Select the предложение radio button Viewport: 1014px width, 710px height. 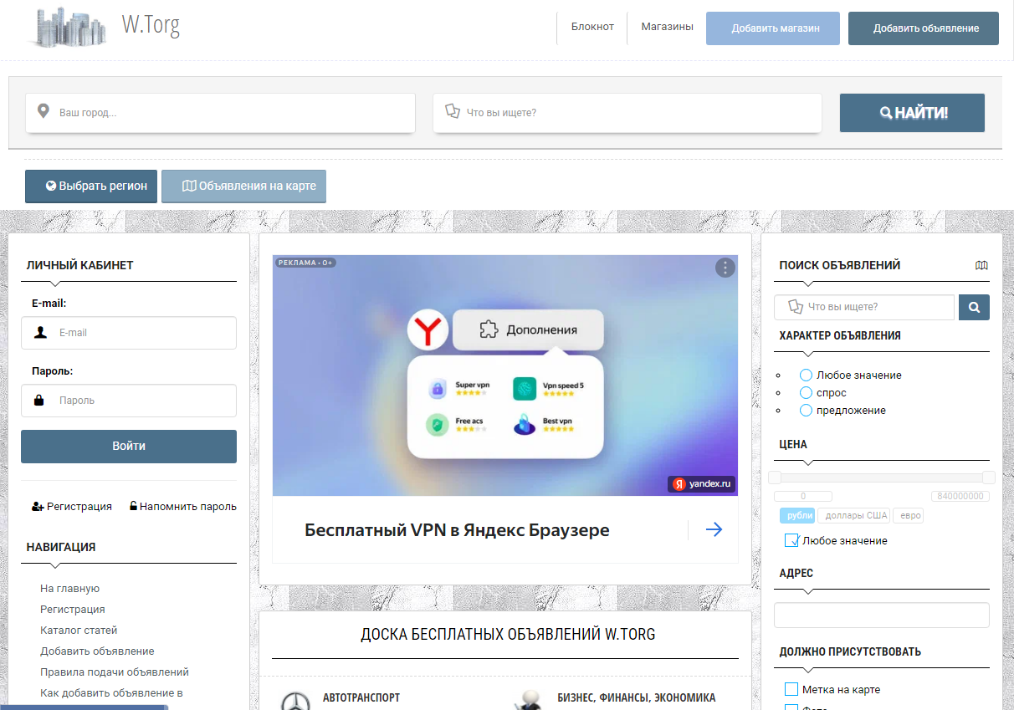[x=807, y=410]
